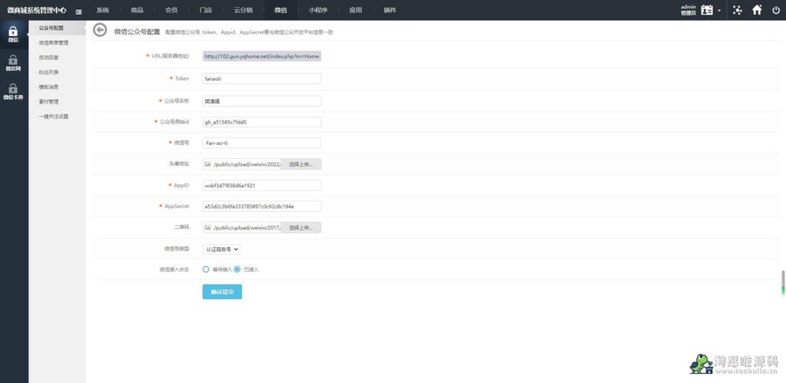
Task: Click the Token input field
Action: 262,79
